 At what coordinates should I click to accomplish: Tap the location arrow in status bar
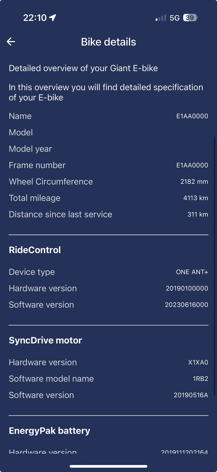pyautogui.click(x=53, y=18)
